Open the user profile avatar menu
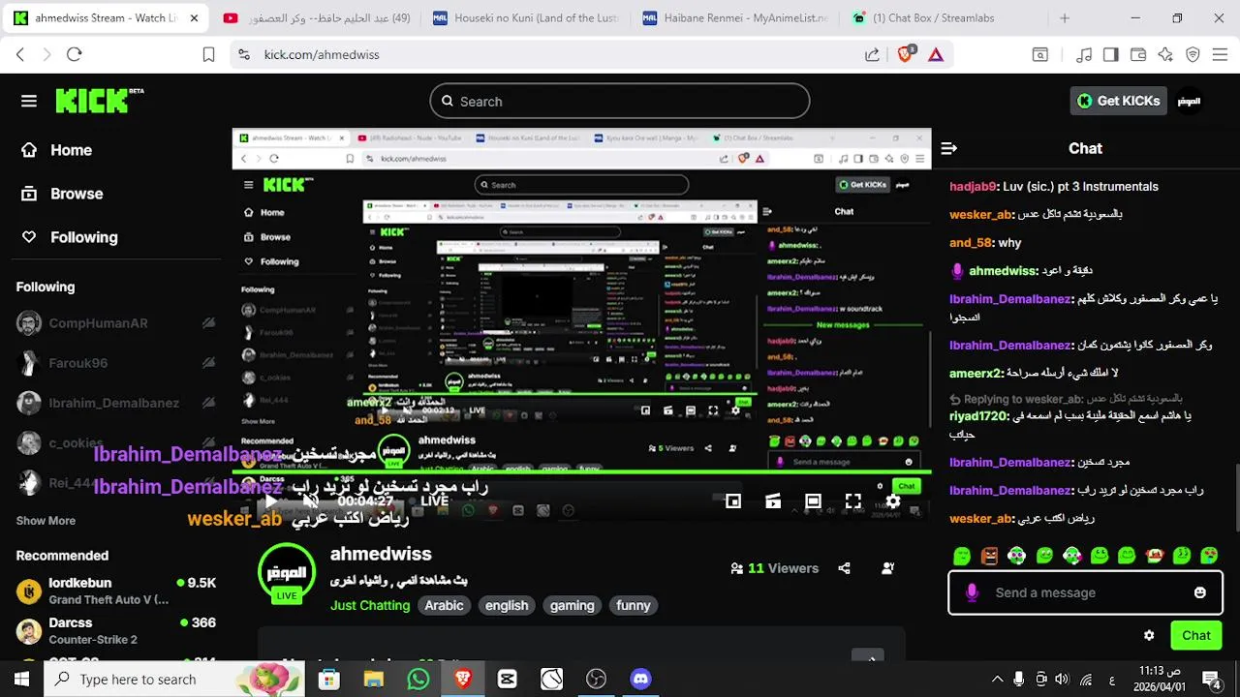This screenshot has width=1240, height=697. (x=1189, y=101)
